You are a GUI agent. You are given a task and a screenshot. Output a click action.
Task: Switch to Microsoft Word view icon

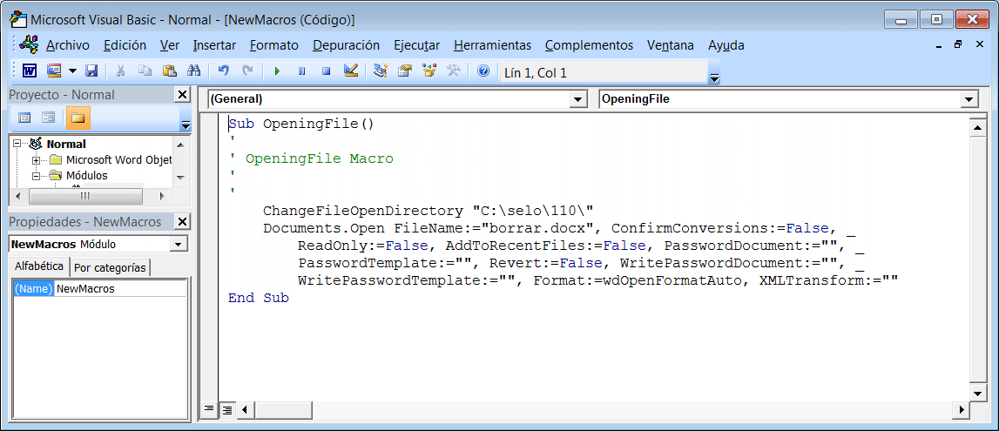pos(30,71)
